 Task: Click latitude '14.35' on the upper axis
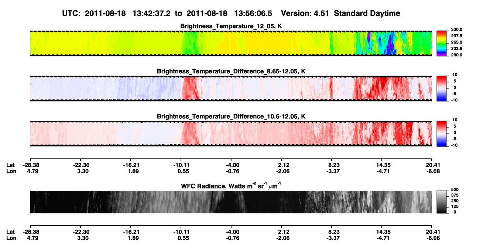[383, 165]
